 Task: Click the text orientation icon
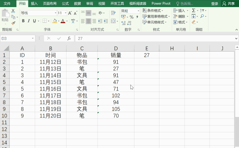[x=100, y=13]
